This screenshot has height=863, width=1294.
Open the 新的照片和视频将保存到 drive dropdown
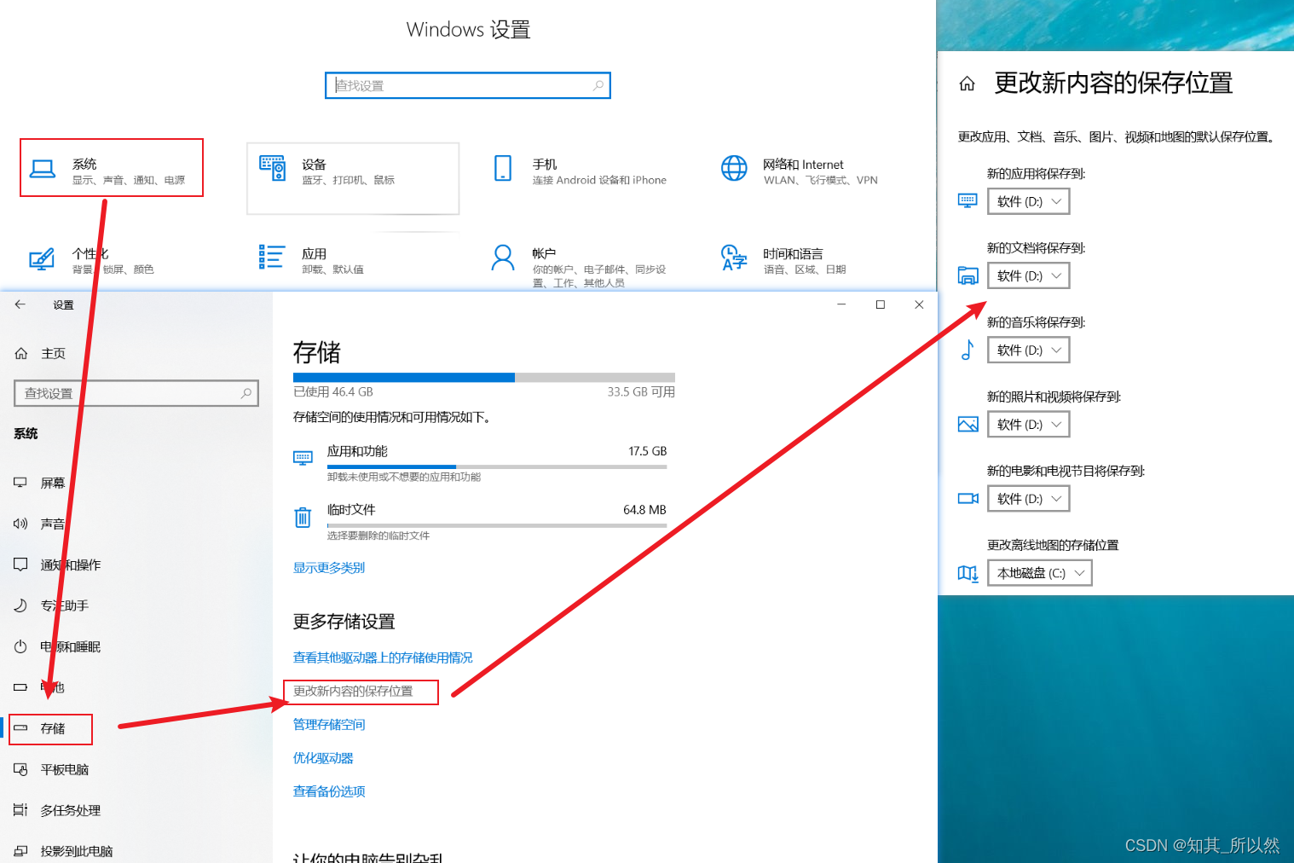pos(1028,424)
